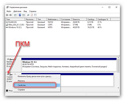
Task: Click the CDFS file system cell
Action: point(50,25)
